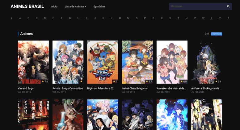240x130 pixels.
Task: Filter animes by letter D
Action: [45, 18]
